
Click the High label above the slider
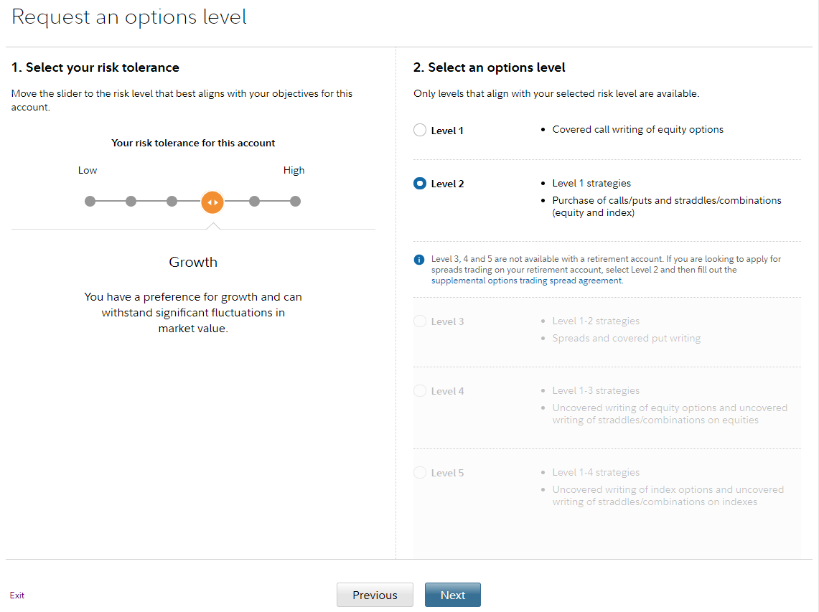tap(294, 170)
